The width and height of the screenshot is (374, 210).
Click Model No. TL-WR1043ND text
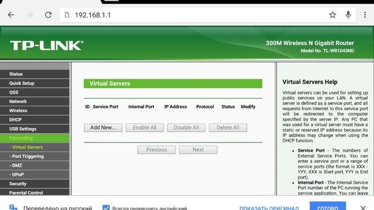(x=327, y=51)
